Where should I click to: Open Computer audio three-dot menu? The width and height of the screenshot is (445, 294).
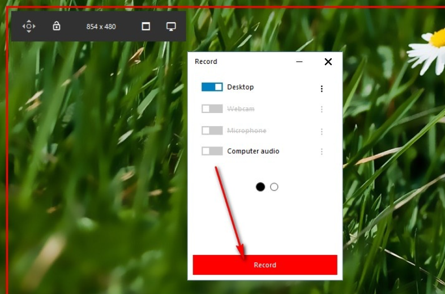pyautogui.click(x=322, y=152)
